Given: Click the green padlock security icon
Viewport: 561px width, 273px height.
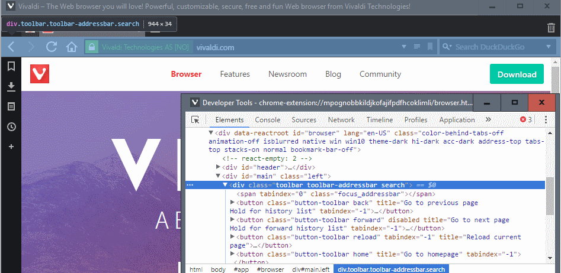Looking at the screenshot, I should coord(92,47).
